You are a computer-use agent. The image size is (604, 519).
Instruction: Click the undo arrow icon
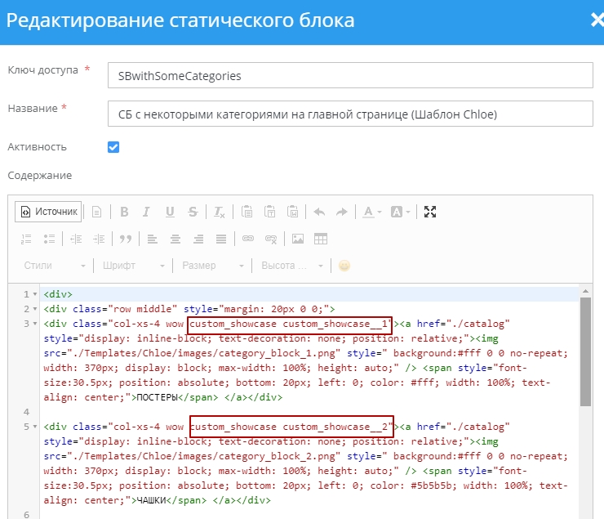click(319, 212)
